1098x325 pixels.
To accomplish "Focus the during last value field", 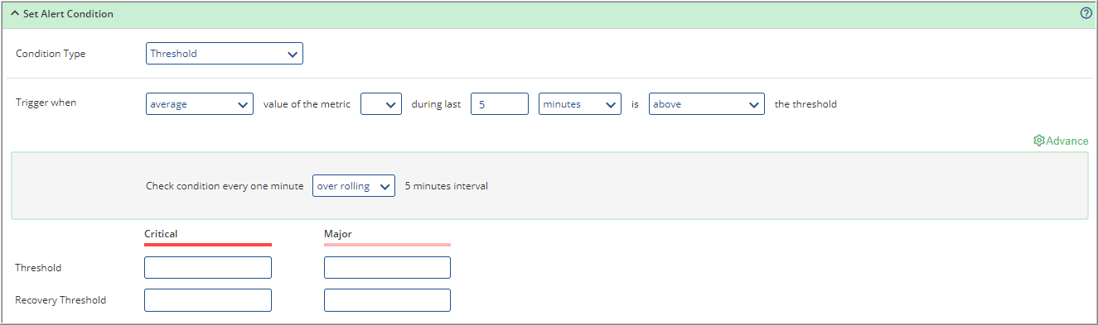I will (500, 104).
